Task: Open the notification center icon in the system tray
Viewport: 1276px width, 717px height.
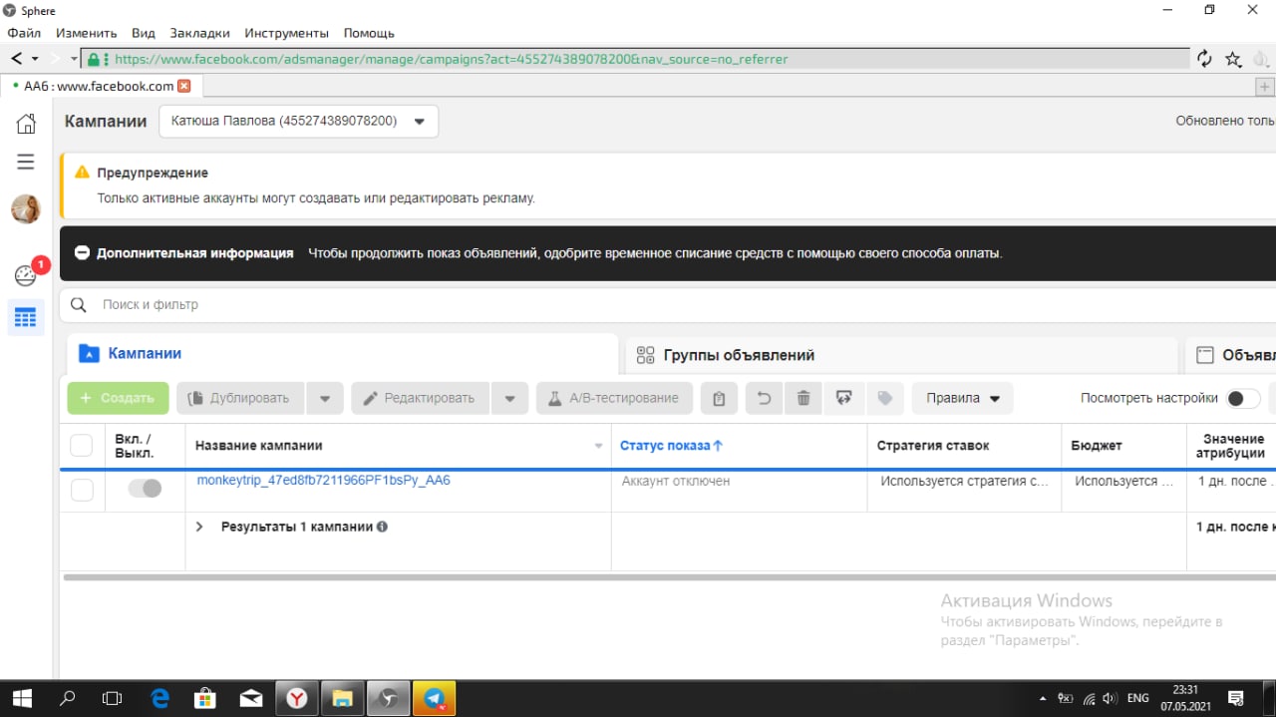Action: tap(1235, 698)
